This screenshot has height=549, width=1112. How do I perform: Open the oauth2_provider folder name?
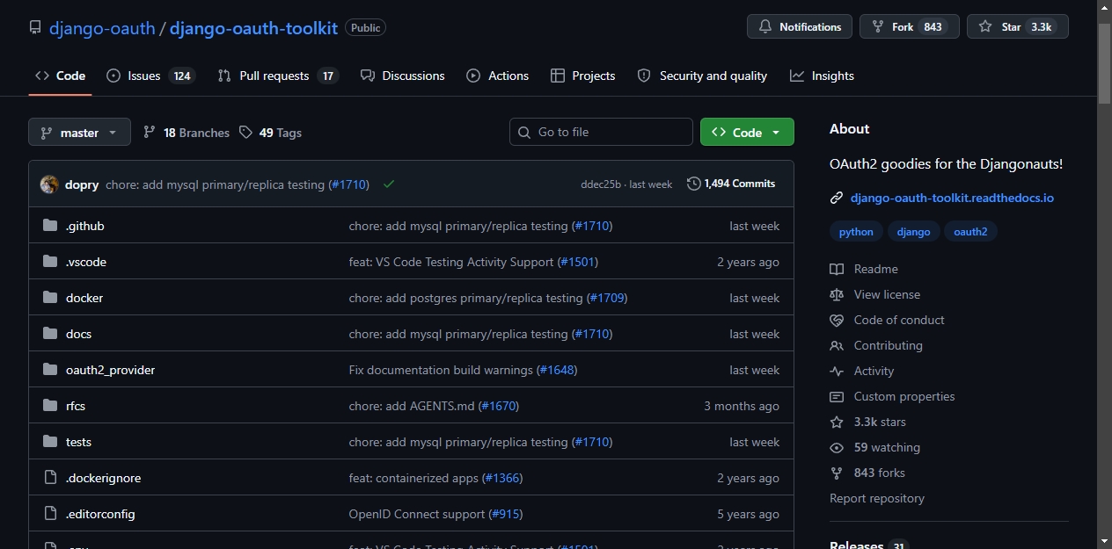[x=110, y=370]
